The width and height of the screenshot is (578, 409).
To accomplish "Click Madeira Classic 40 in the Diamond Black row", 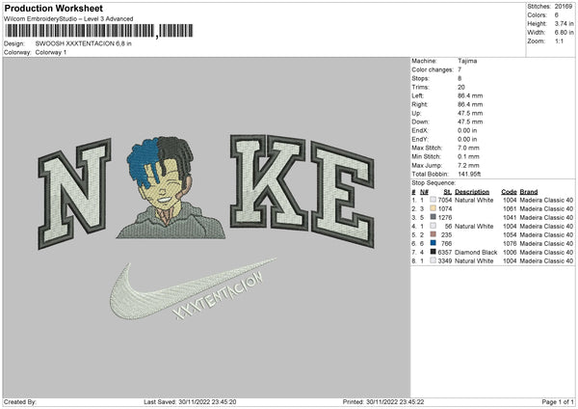I will pyautogui.click(x=546, y=252).
